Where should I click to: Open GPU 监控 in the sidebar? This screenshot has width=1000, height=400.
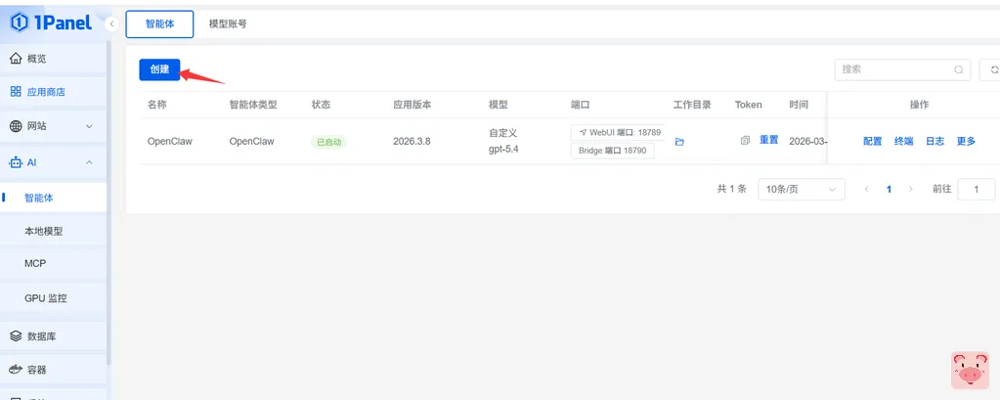tap(54, 298)
